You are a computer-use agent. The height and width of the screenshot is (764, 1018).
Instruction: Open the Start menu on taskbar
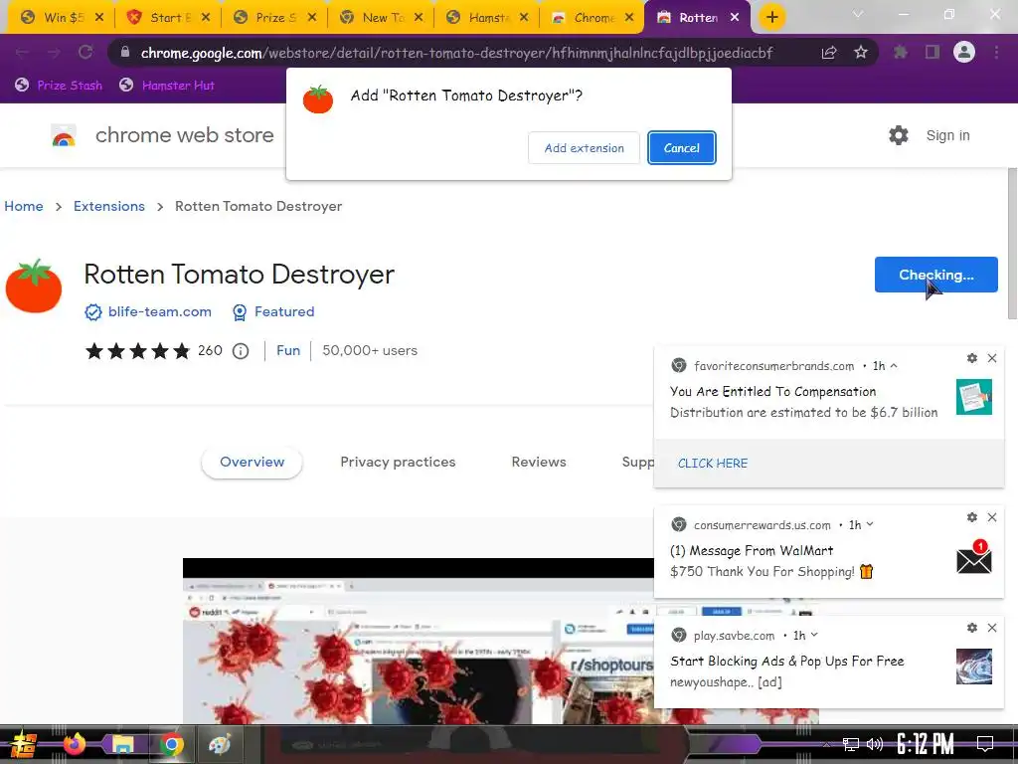(x=24, y=744)
